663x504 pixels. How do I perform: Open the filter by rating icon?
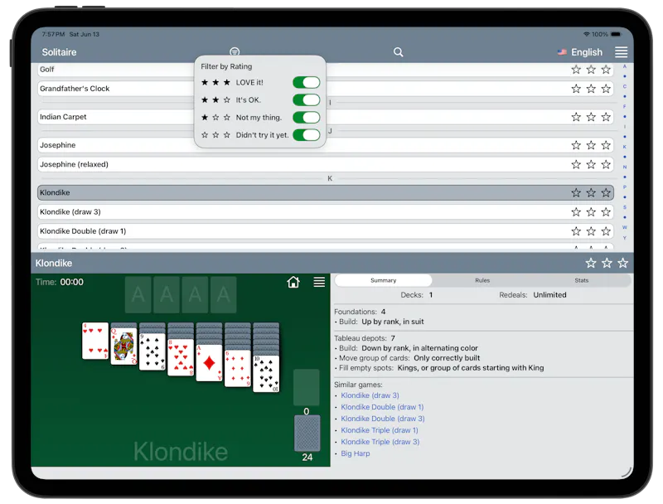235,51
